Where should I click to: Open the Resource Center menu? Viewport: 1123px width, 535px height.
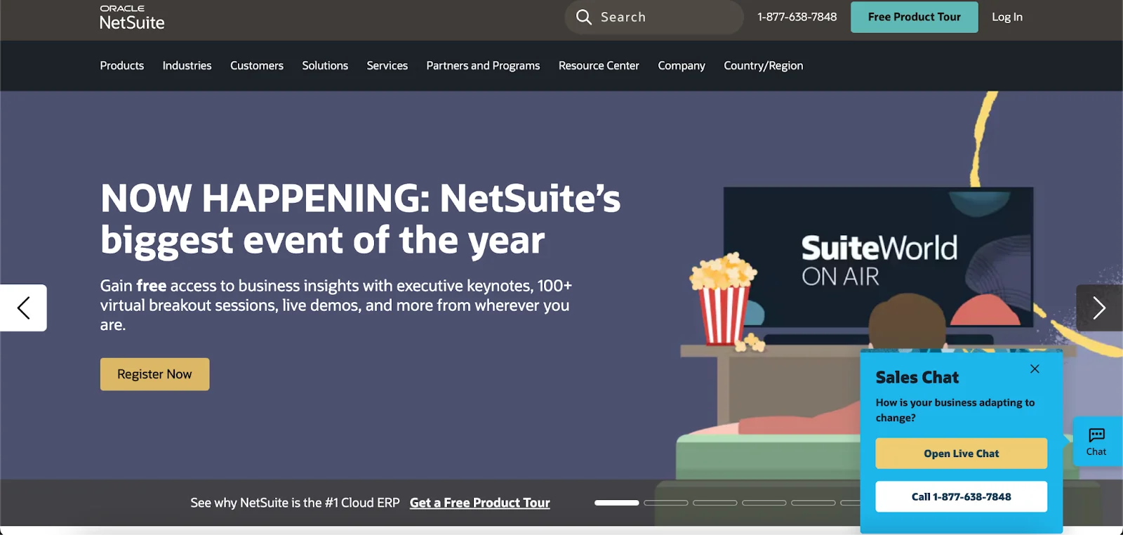[599, 65]
